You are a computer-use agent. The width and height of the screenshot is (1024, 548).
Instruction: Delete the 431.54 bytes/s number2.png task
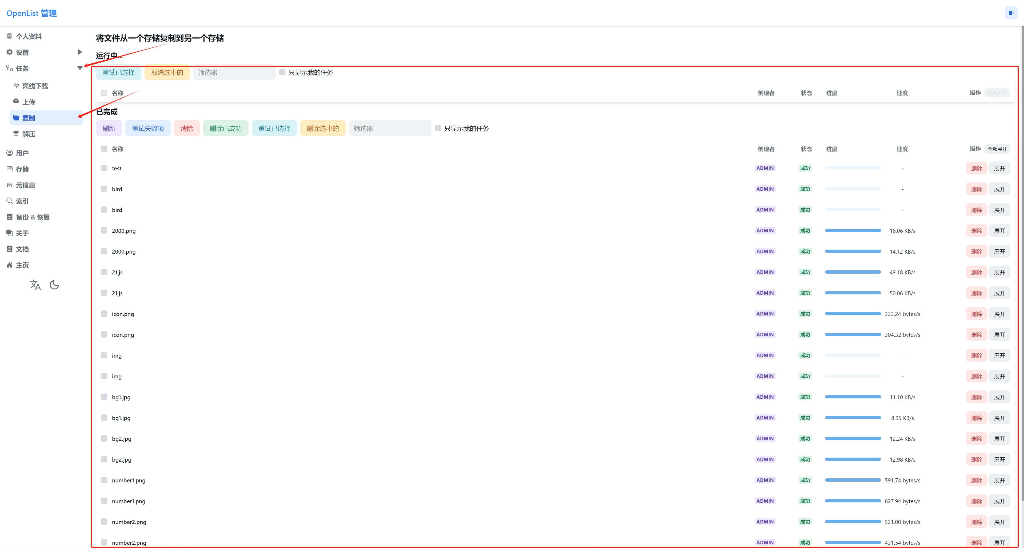tap(976, 542)
